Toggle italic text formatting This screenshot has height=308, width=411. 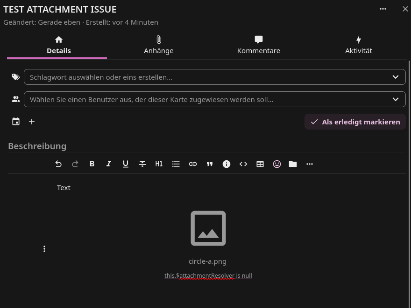(109, 164)
